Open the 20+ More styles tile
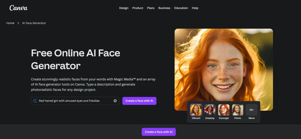 point(252,110)
